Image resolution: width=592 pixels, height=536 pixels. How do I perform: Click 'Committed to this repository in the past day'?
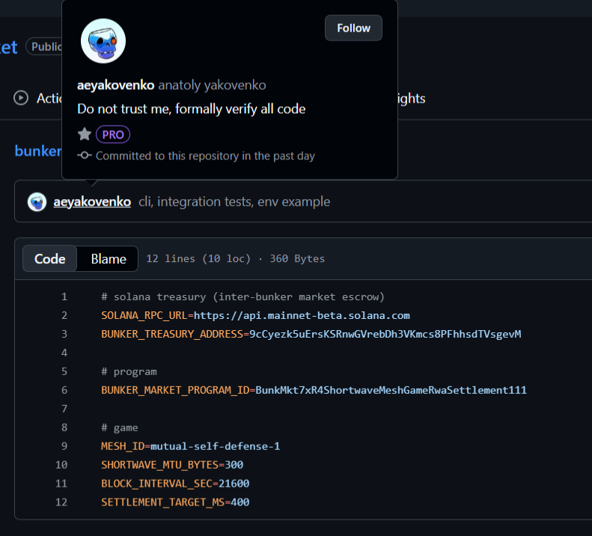point(205,156)
